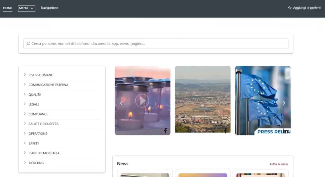
Task: Expand the COMUNICAZIONE ESTERNA chevron
Action: coord(25,84)
